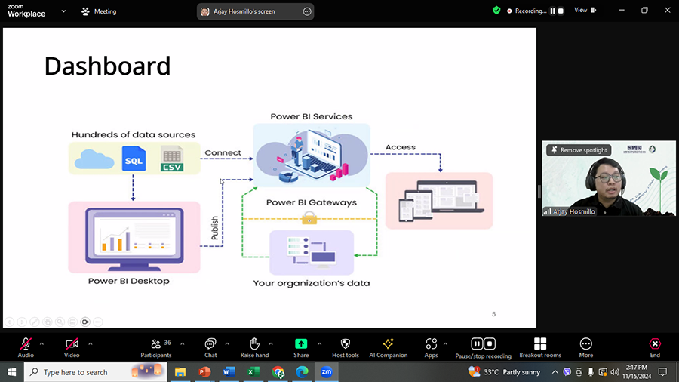This screenshot has height=382, width=679.
Task: Expand the Apps options arrow
Action: [x=445, y=344]
